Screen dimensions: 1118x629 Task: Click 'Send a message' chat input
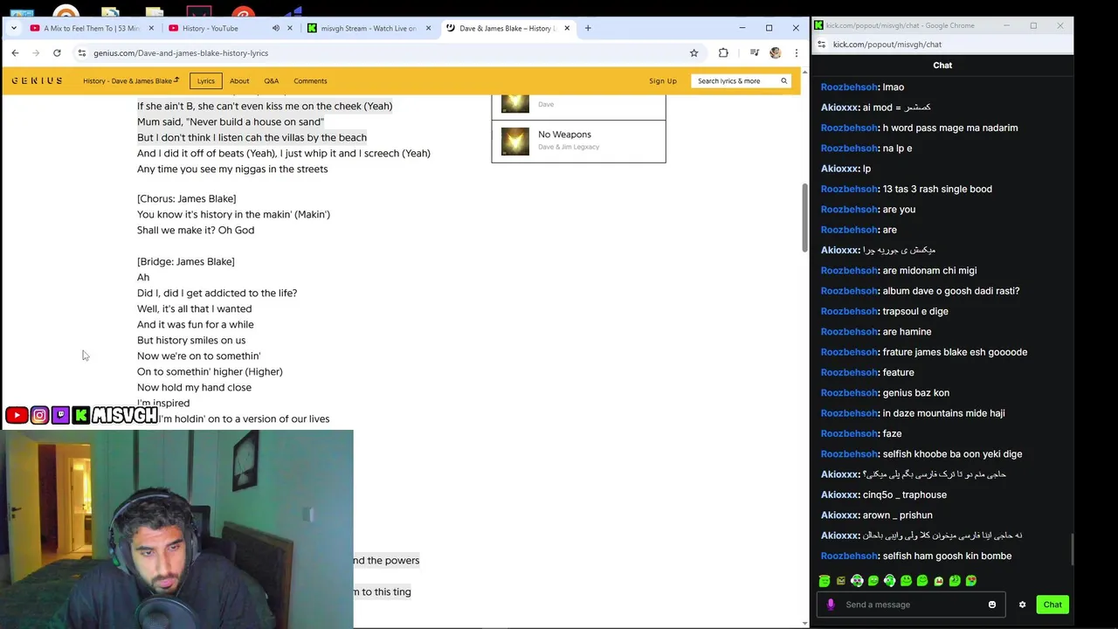(913, 605)
